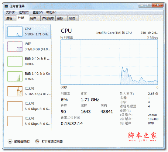Select the 内存 memory graph thumbnail
The image size is (168, 152).
15,47
